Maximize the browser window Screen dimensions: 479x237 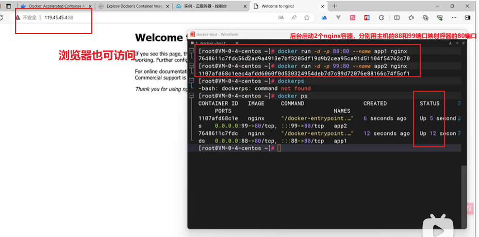pos(452,6)
